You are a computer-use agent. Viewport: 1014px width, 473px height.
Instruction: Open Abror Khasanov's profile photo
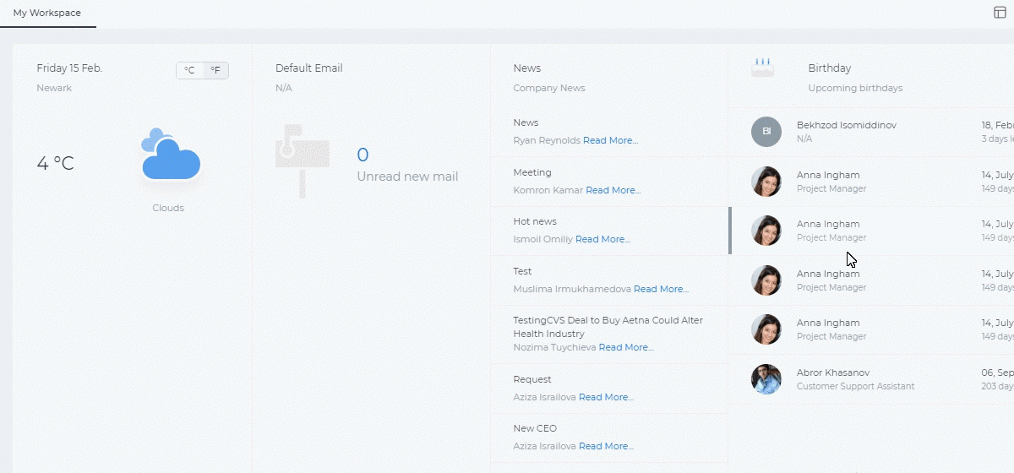click(766, 379)
